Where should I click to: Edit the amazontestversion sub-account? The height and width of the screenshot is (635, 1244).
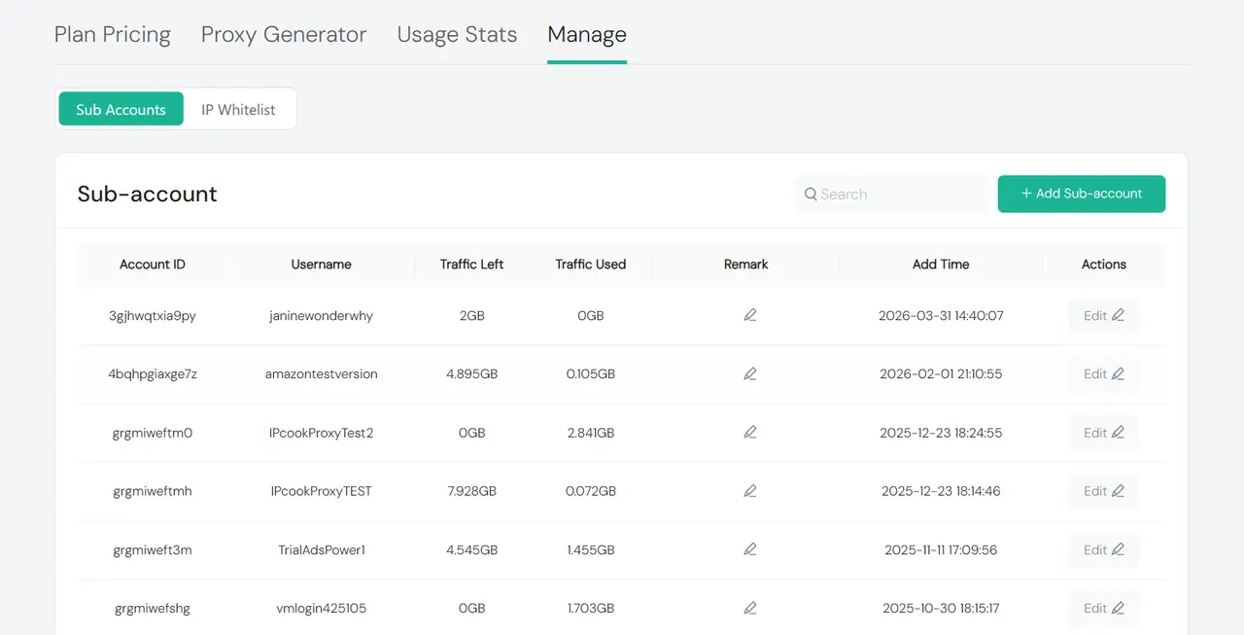pyautogui.click(x=1103, y=374)
